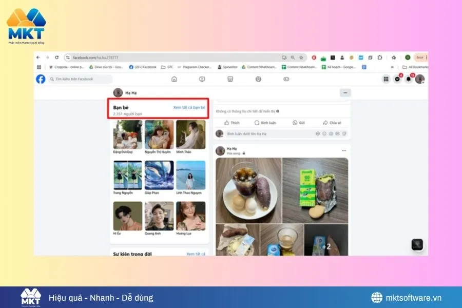
Task: Open the emoji picker in the comment box
Action: point(317,133)
